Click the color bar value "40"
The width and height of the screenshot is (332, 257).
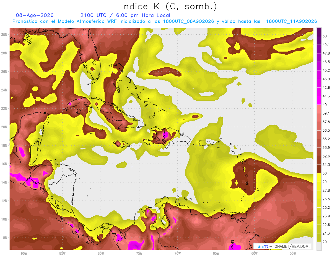[325, 105]
